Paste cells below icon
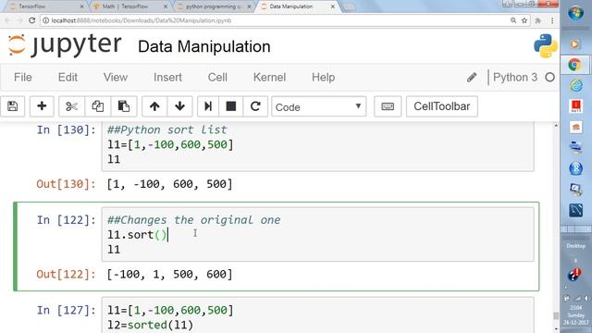Viewport: 592px width, 333px height. tap(124, 106)
